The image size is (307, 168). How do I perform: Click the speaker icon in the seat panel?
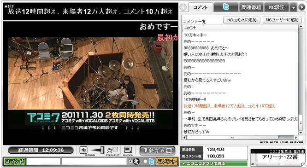tap(252, 164)
